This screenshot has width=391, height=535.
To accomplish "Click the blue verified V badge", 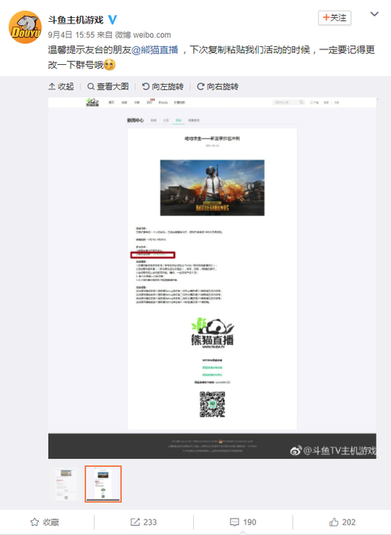I will pyautogui.click(x=113, y=20).
